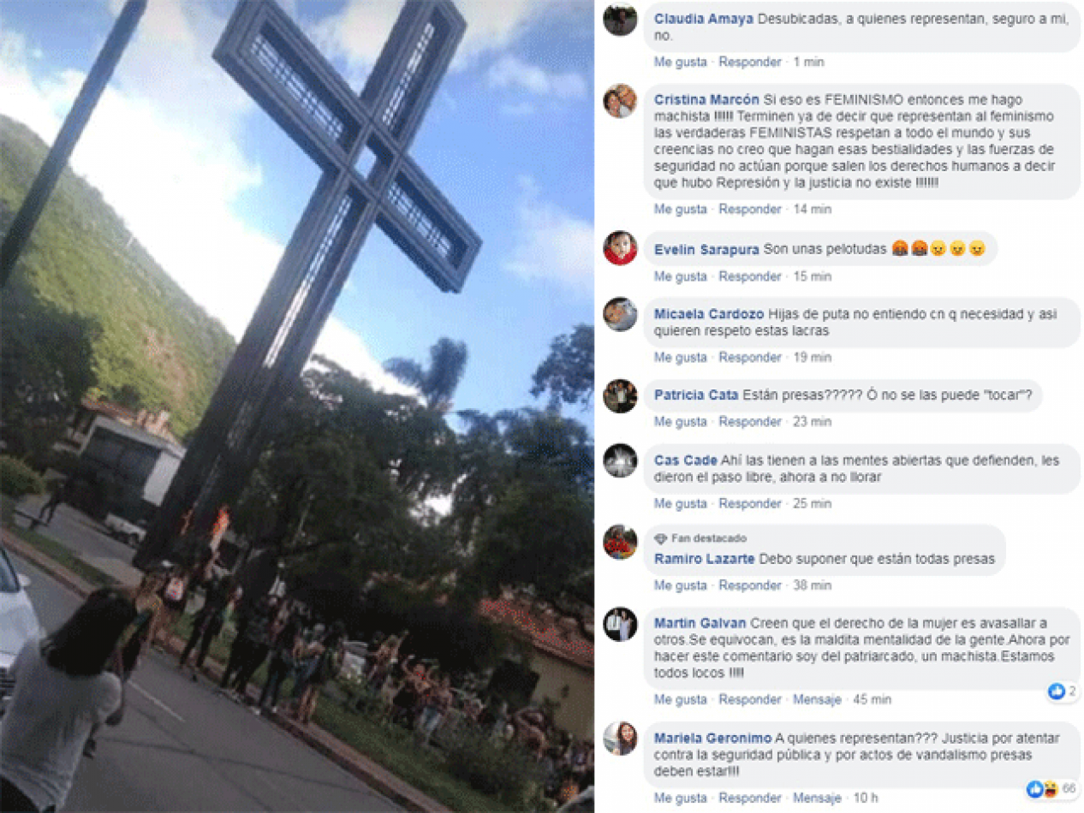Viewport: 1084px width, 813px height.
Task: View Cas Cade's avatar
Action: click(x=620, y=460)
